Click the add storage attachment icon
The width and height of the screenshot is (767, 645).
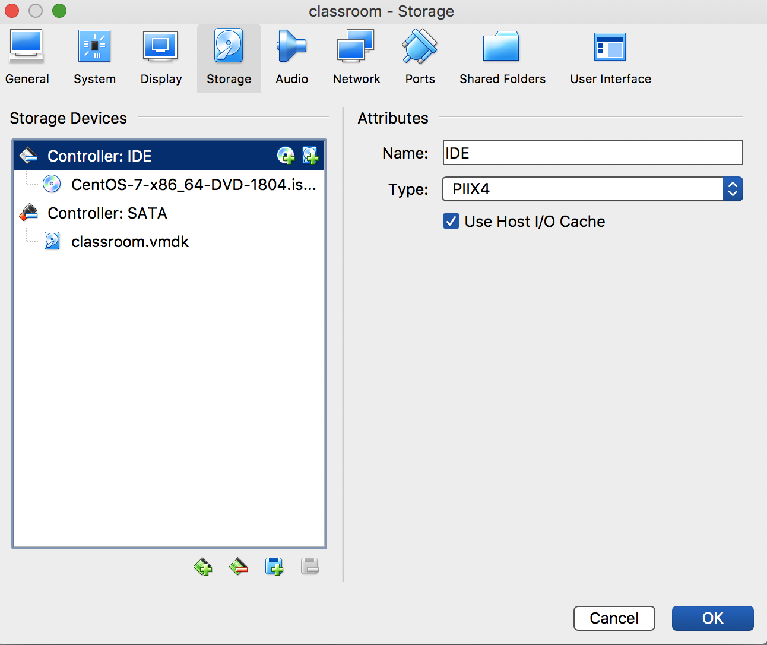point(274,567)
